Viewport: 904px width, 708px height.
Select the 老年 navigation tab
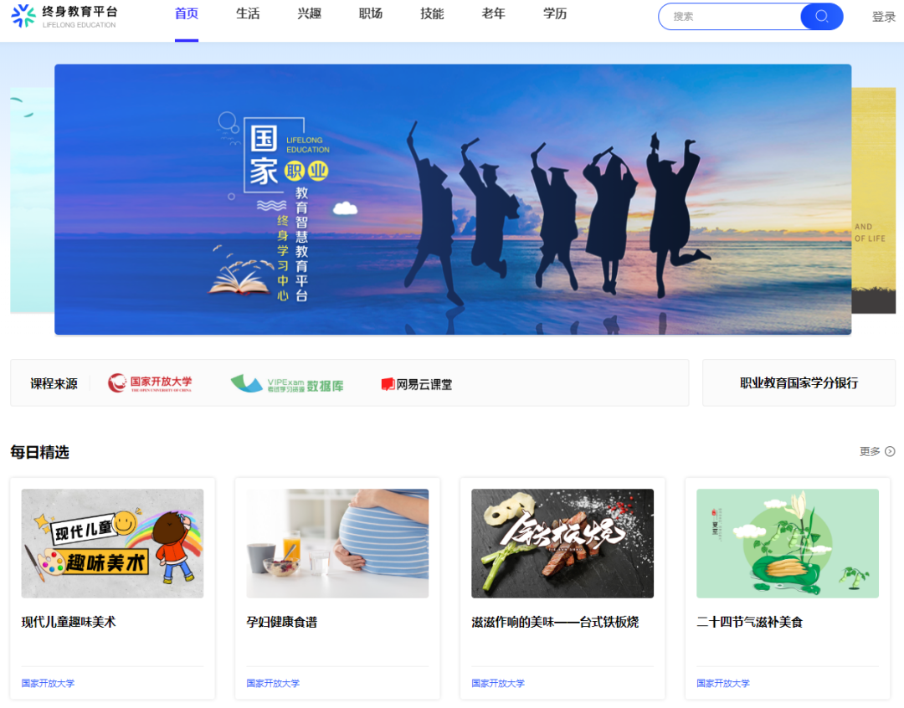(494, 14)
